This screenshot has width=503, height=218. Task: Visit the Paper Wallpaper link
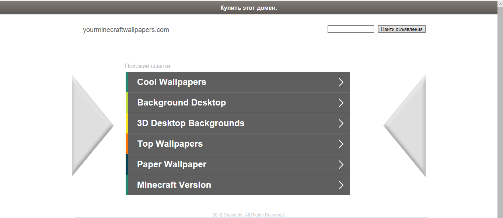[x=172, y=164]
